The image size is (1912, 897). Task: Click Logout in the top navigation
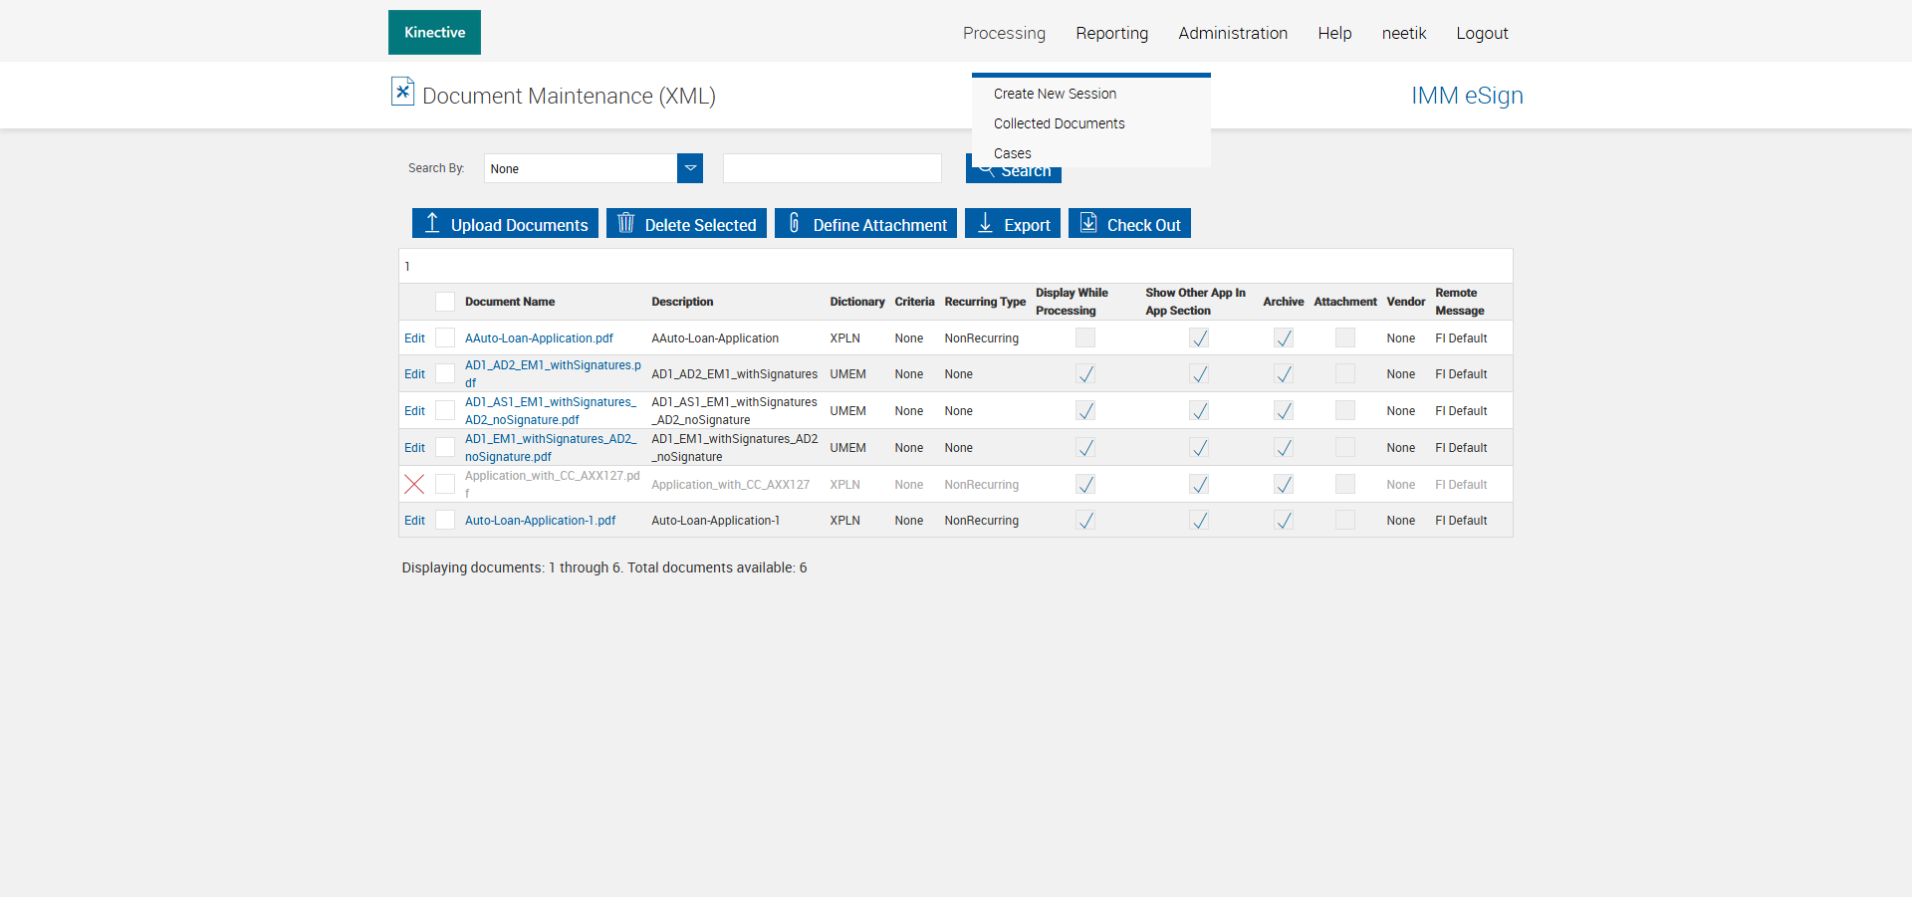(1482, 33)
